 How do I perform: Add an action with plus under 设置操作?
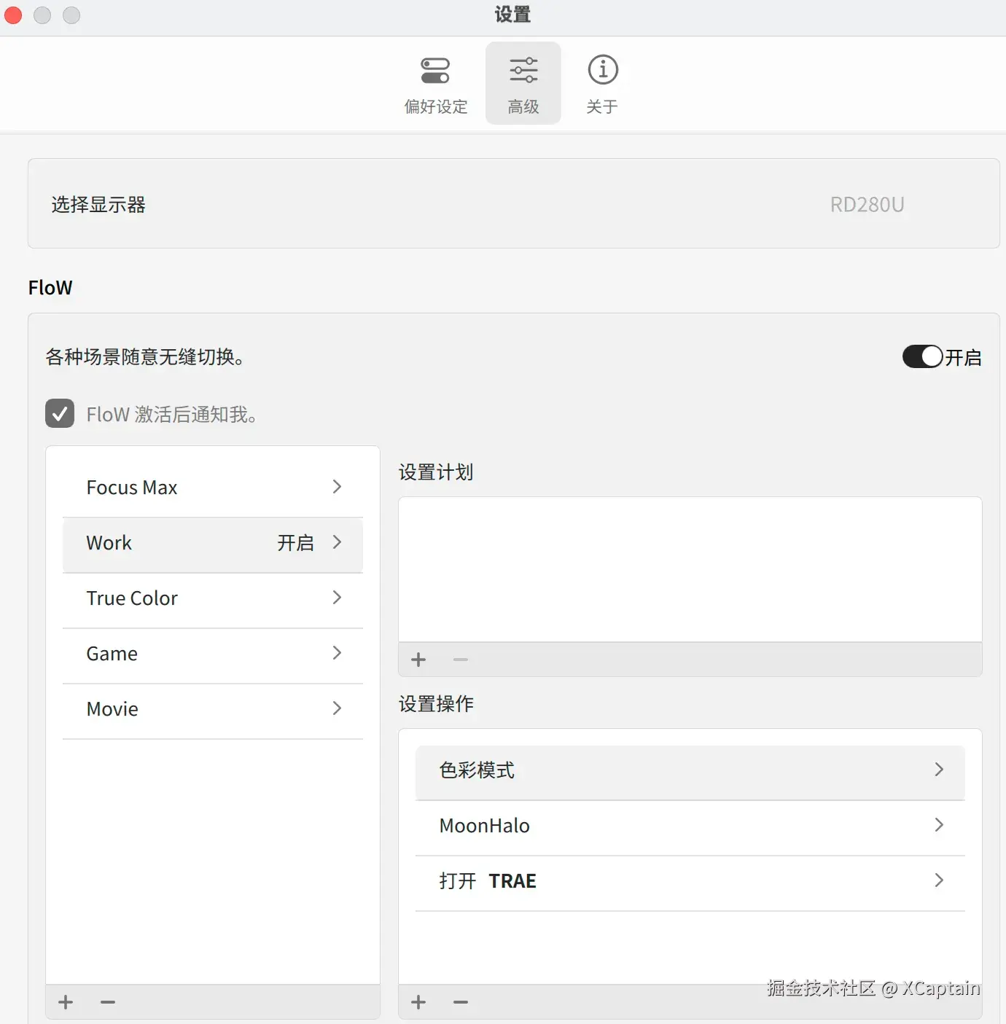(x=418, y=1002)
